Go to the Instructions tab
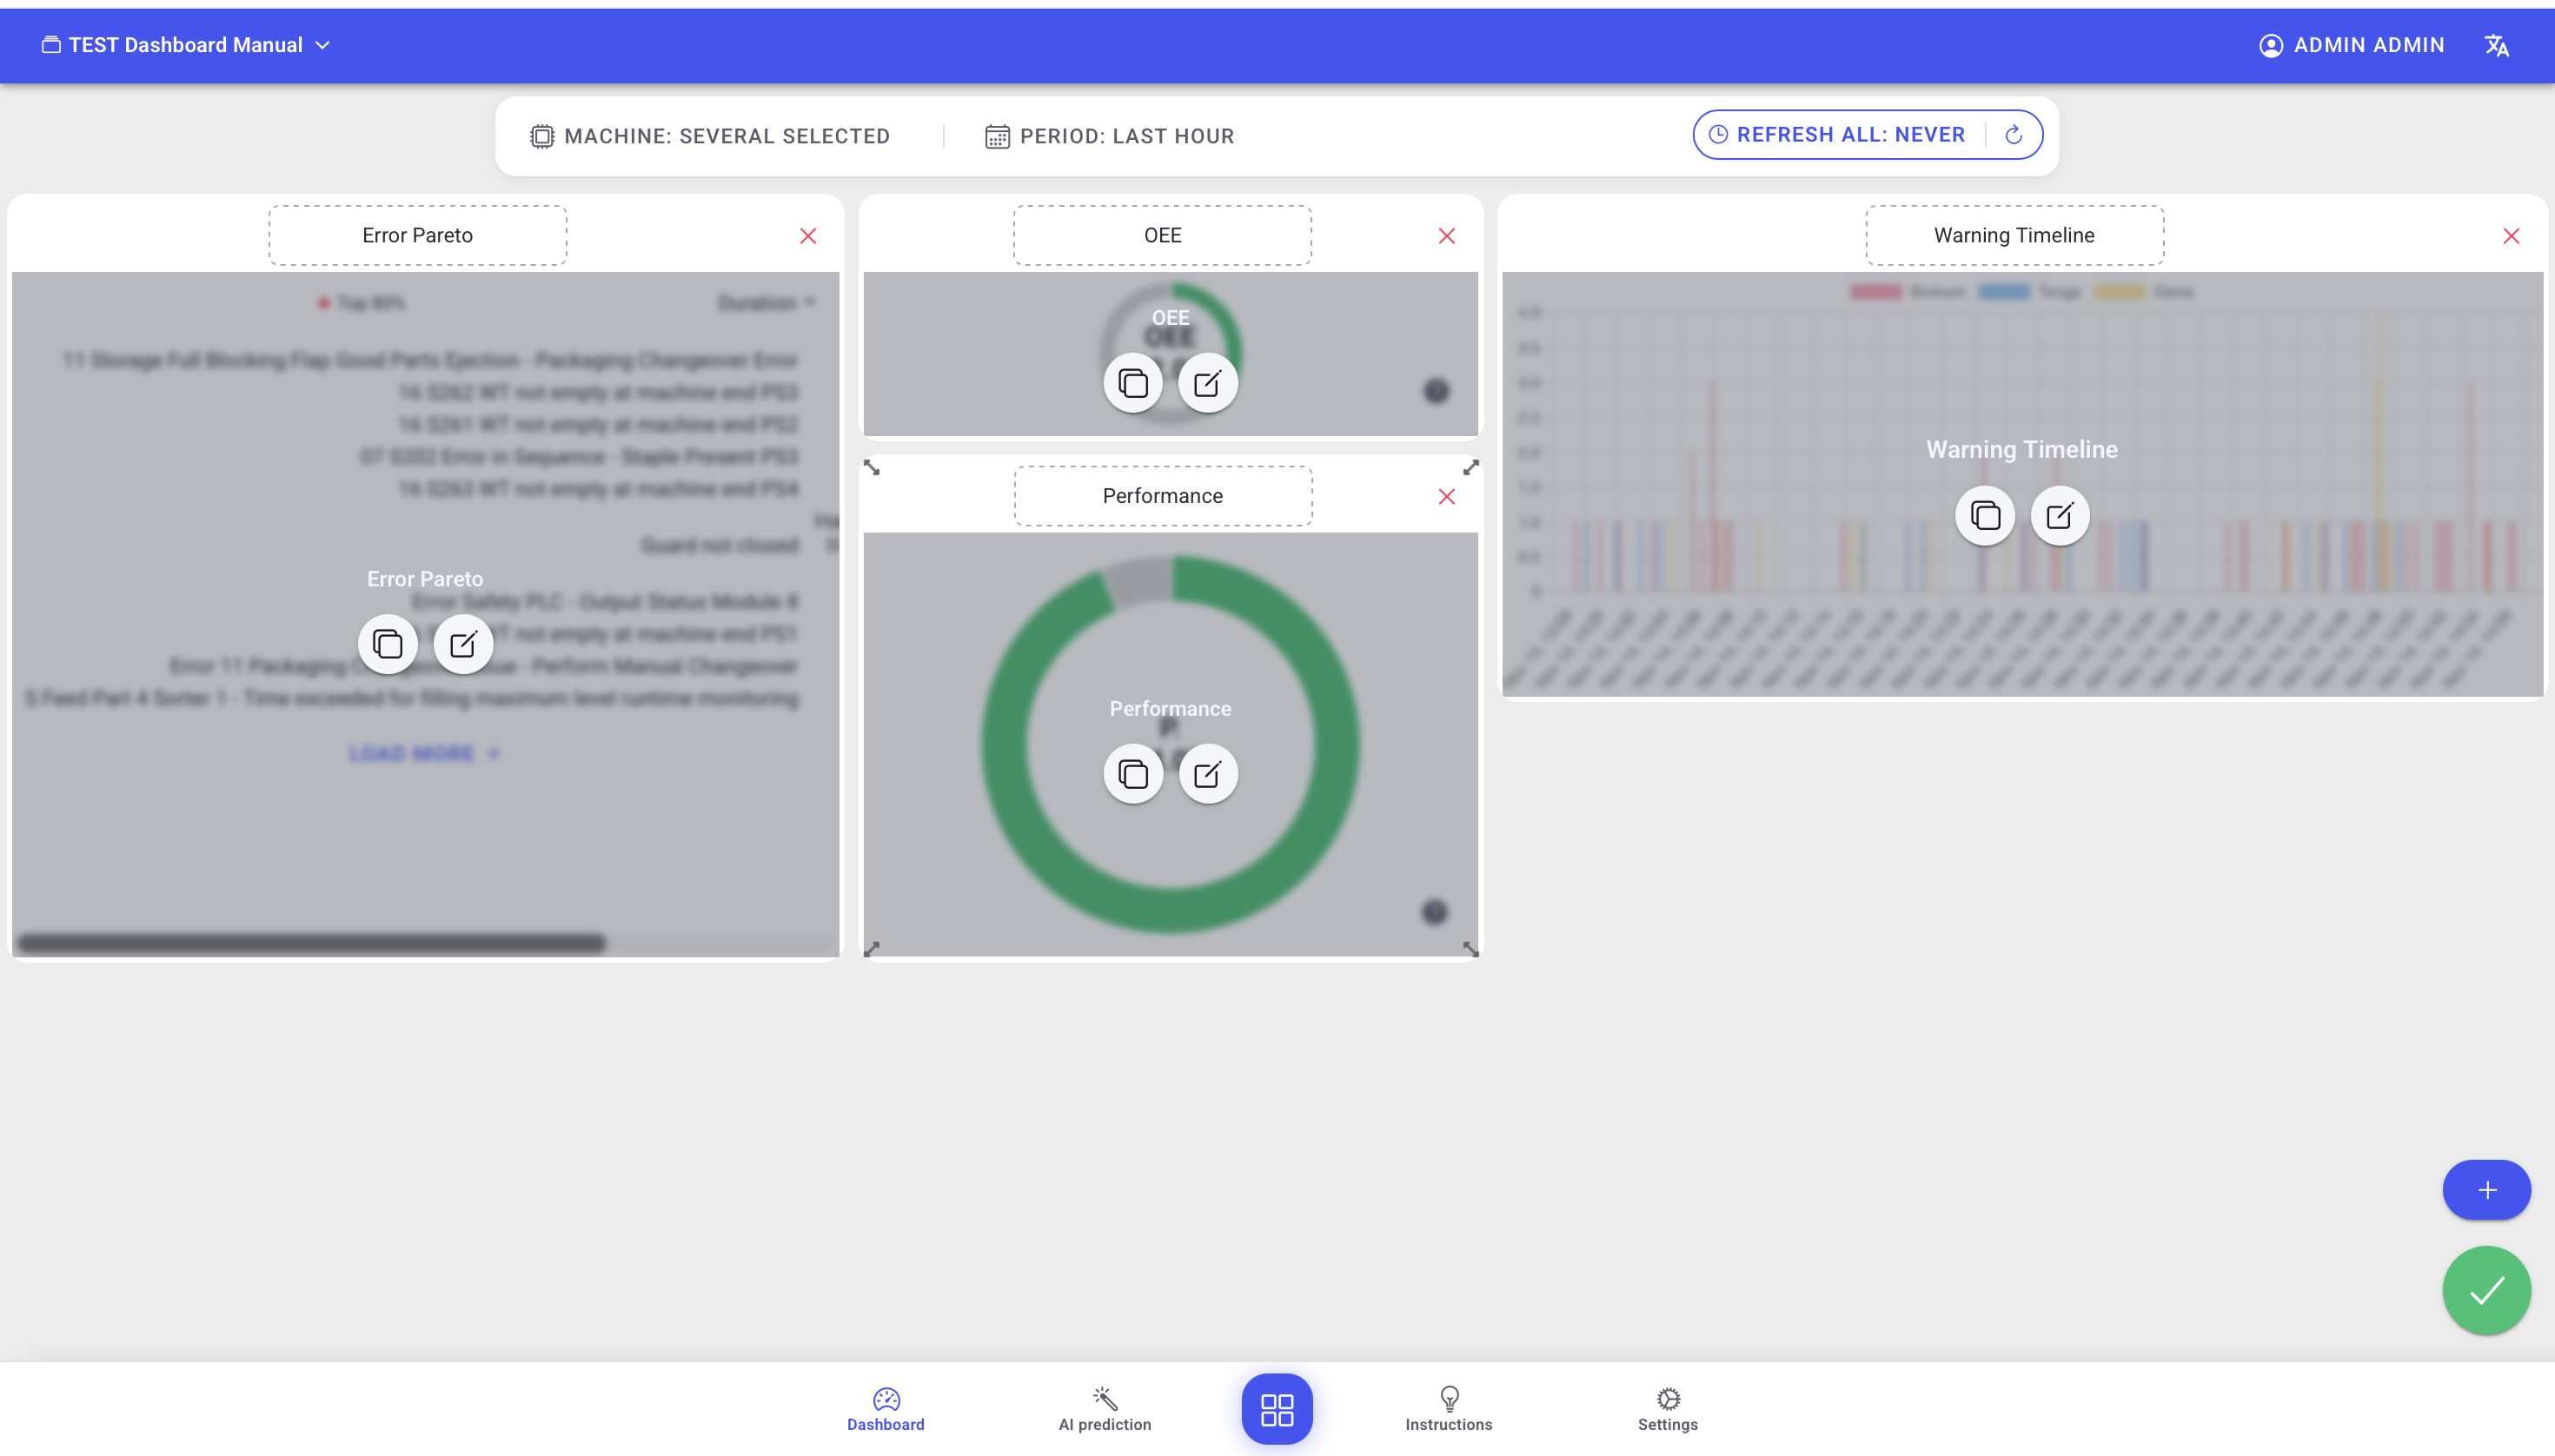The width and height of the screenshot is (2555, 1456). (1450, 1409)
